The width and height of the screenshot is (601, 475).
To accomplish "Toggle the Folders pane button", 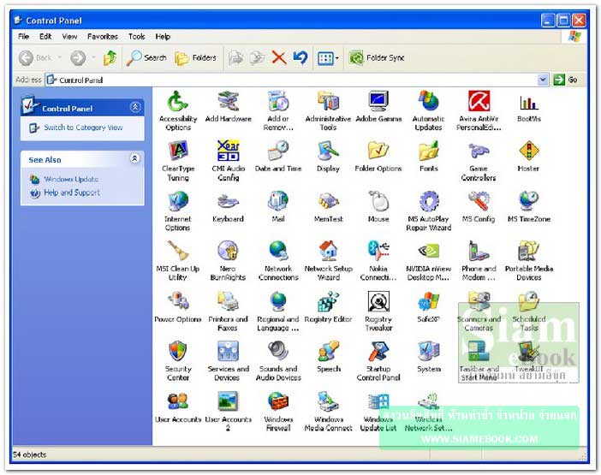I will click(x=195, y=58).
